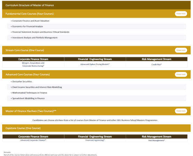Click Curriculum Structure of Master of Finance header
This screenshot has height=156, width=193.
pyautogui.click(x=96, y=5)
